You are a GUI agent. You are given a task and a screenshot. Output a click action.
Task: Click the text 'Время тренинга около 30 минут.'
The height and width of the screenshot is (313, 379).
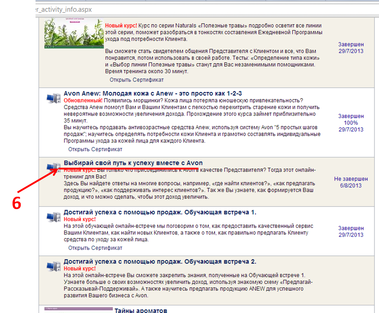pos(147,71)
